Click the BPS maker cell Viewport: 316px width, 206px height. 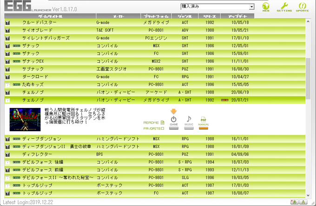99,154
